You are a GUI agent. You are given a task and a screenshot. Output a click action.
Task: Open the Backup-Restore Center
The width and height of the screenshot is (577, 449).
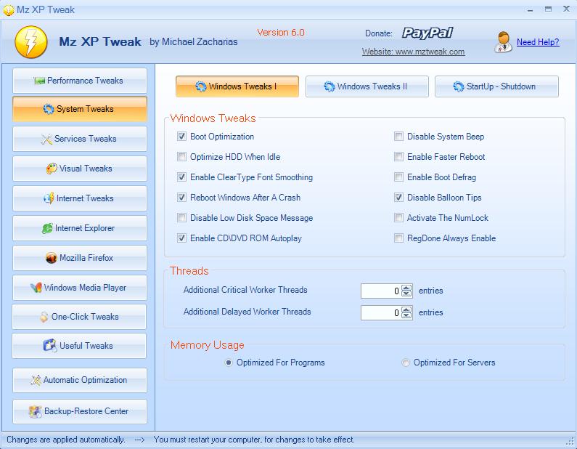79,411
